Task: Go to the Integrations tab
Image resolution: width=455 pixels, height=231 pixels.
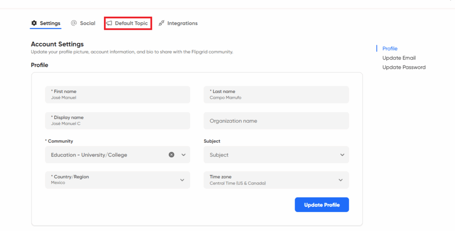Action: (182, 23)
